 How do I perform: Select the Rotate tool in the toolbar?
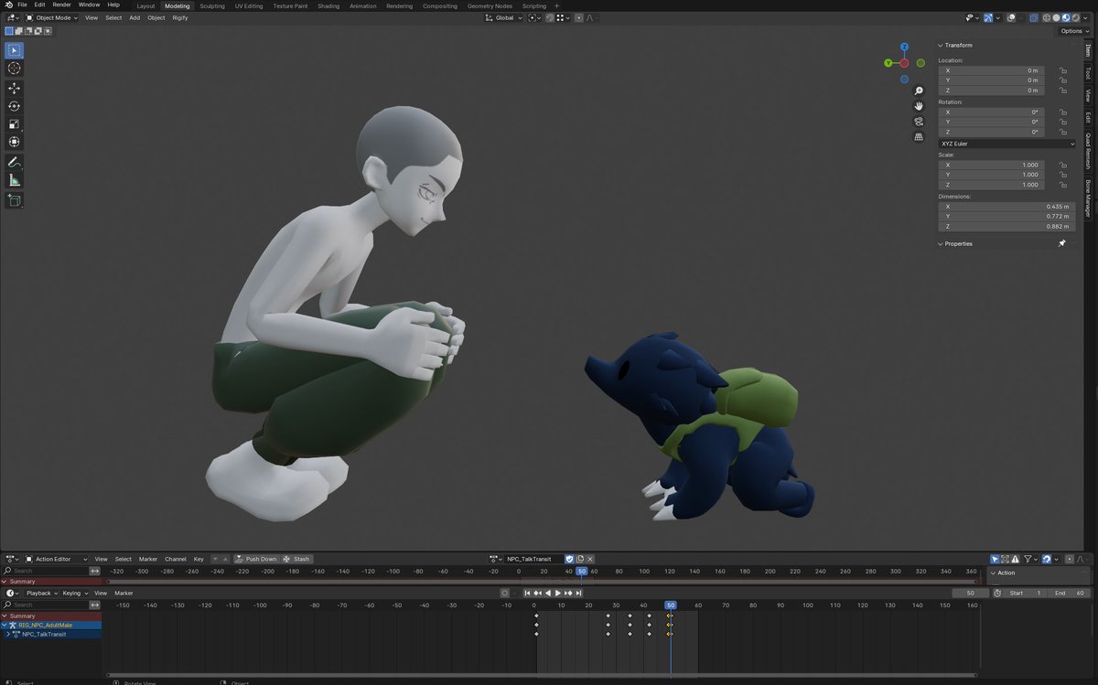click(14, 105)
